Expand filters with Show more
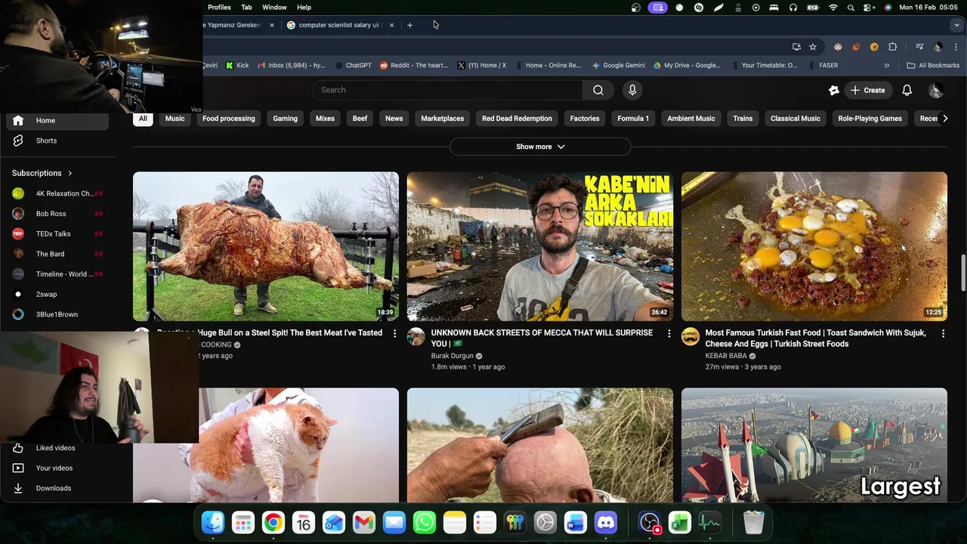The height and width of the screenshot is (544, 967). pos(540,147)
